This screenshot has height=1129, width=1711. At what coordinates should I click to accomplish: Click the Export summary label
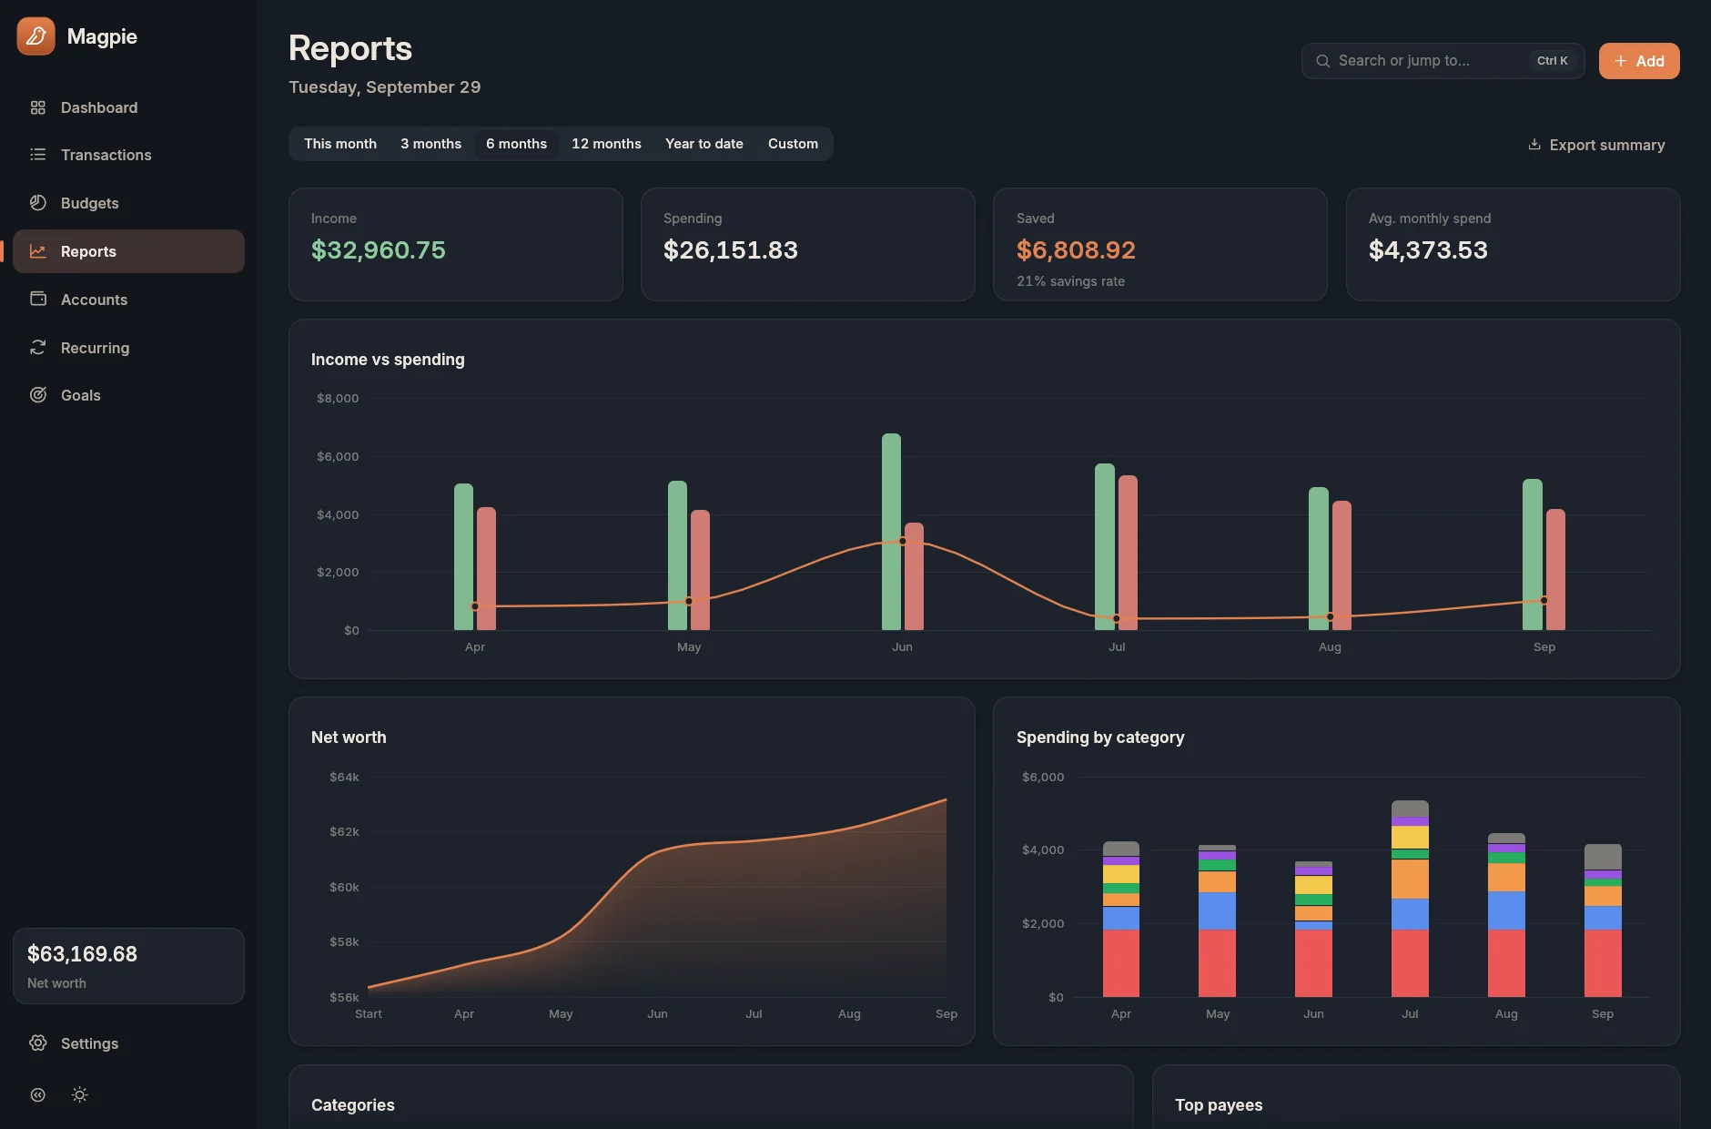[1607, 145]
